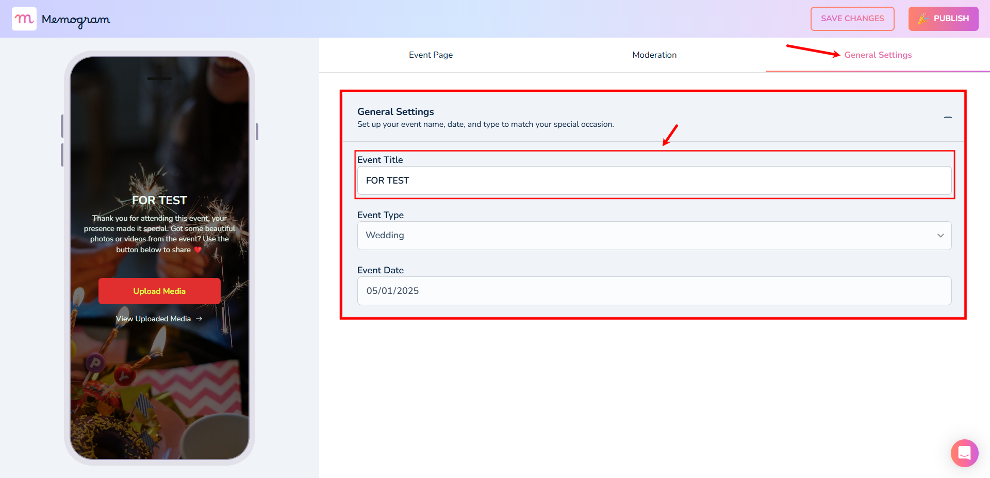Click the Event Type label

pyautogui.click(x=381, y=215)
